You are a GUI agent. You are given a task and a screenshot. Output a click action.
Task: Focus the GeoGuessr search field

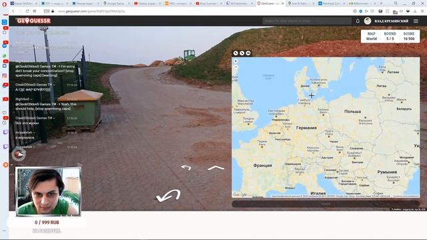click(x=307, y=21)
